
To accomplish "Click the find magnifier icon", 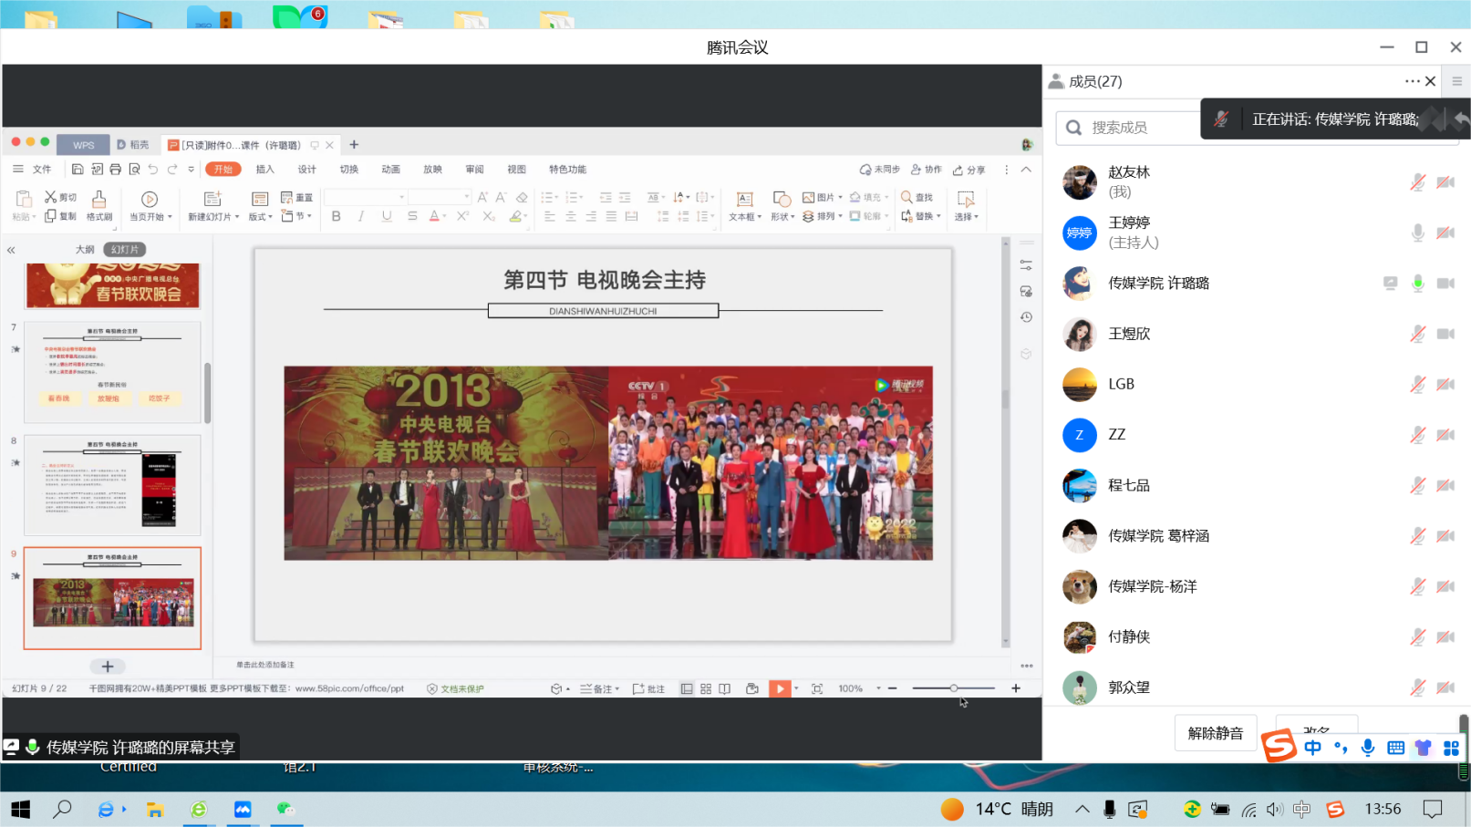I will coord(906,197).
